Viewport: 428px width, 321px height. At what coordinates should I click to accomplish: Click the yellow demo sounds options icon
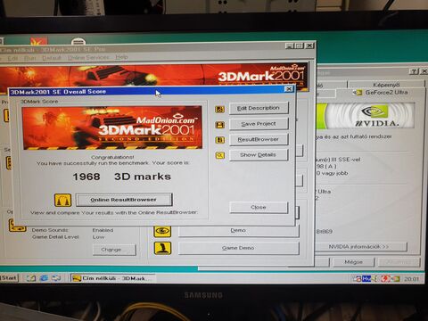coord(17,226)
